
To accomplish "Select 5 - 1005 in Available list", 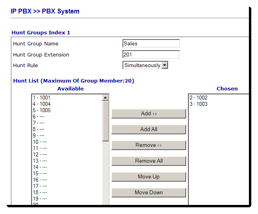I will pos(41,110).
